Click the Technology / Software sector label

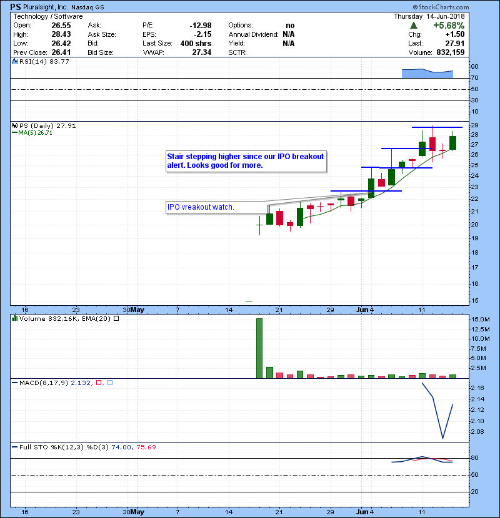point(48,16)
